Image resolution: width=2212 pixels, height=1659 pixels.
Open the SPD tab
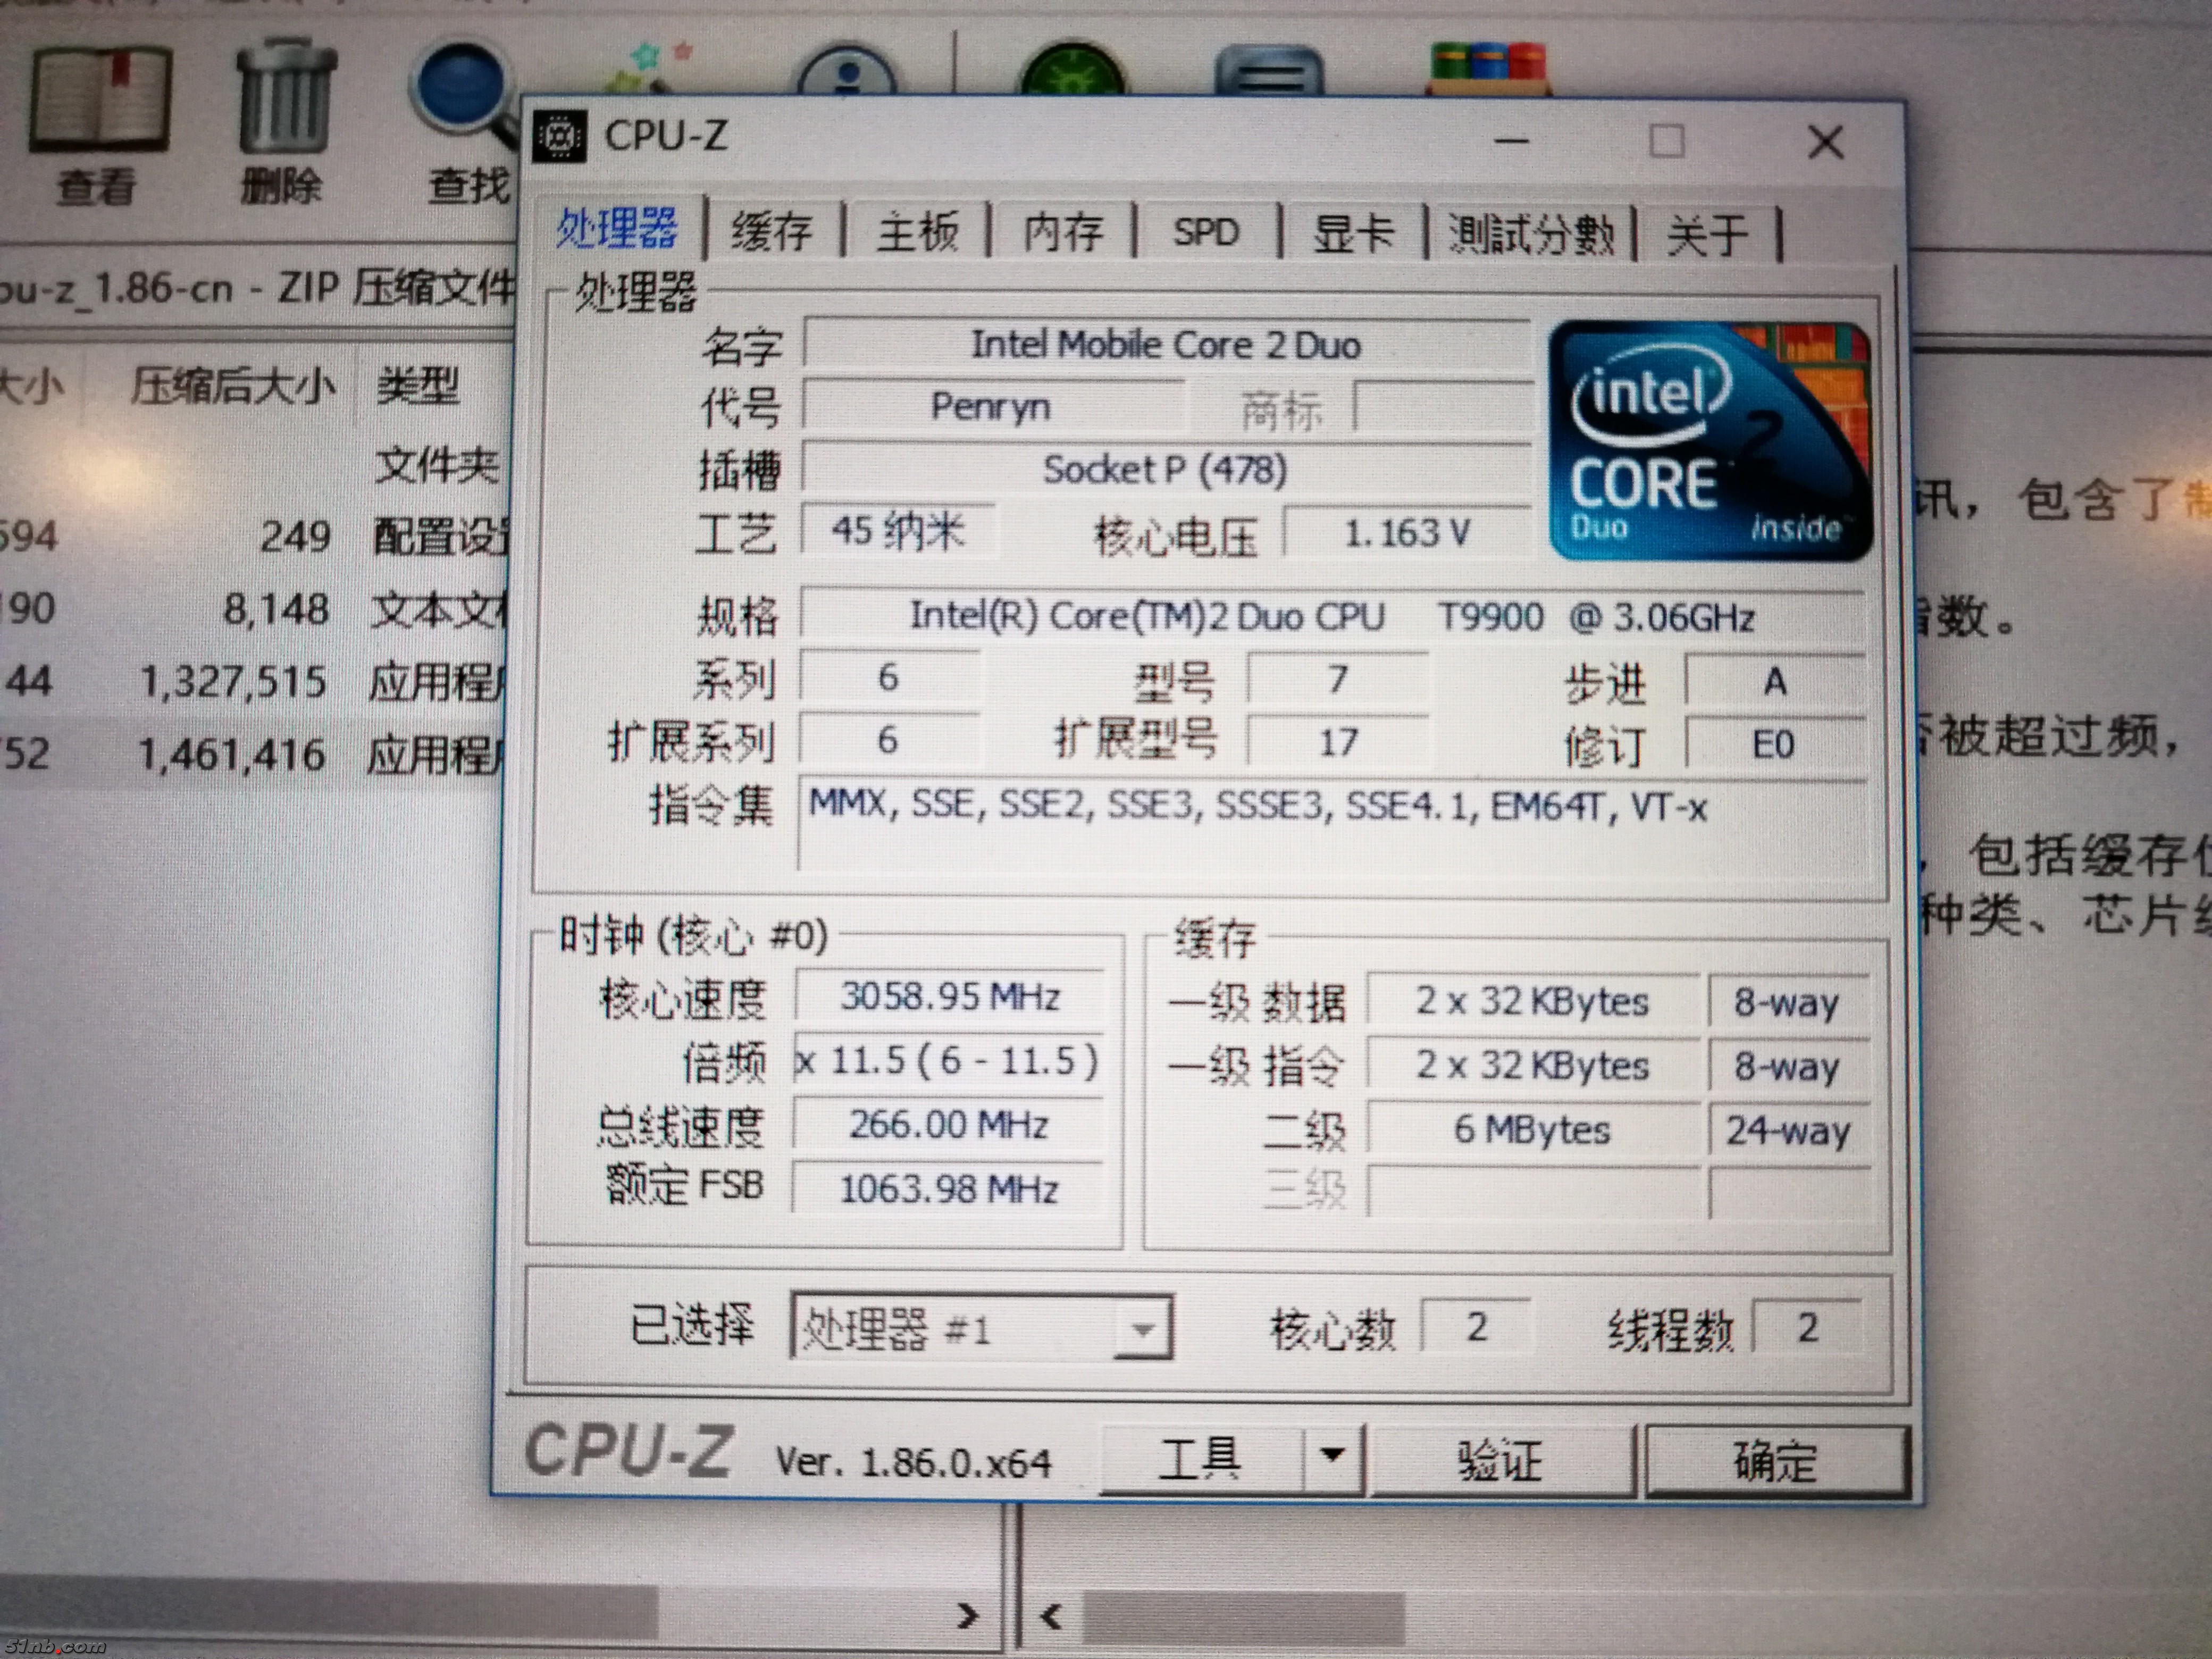point(1206,232)
